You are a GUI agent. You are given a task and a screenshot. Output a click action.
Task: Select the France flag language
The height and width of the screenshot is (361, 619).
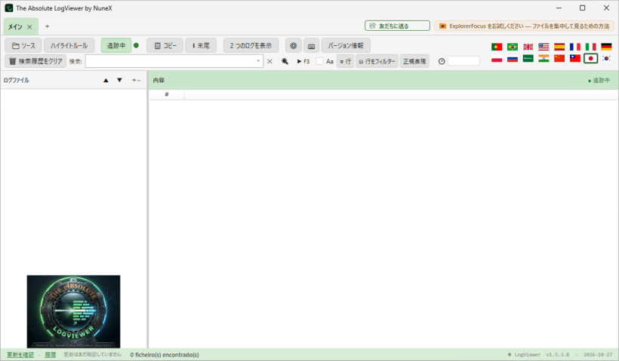point(575,47)
